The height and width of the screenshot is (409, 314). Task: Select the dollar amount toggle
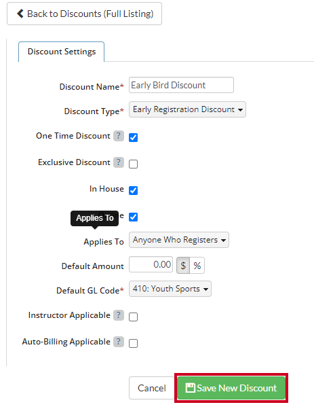tap(183, 266)
